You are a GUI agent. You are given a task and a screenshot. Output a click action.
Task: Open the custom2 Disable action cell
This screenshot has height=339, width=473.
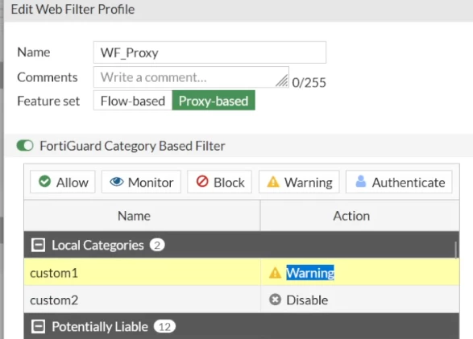click(x=360, y=300)
